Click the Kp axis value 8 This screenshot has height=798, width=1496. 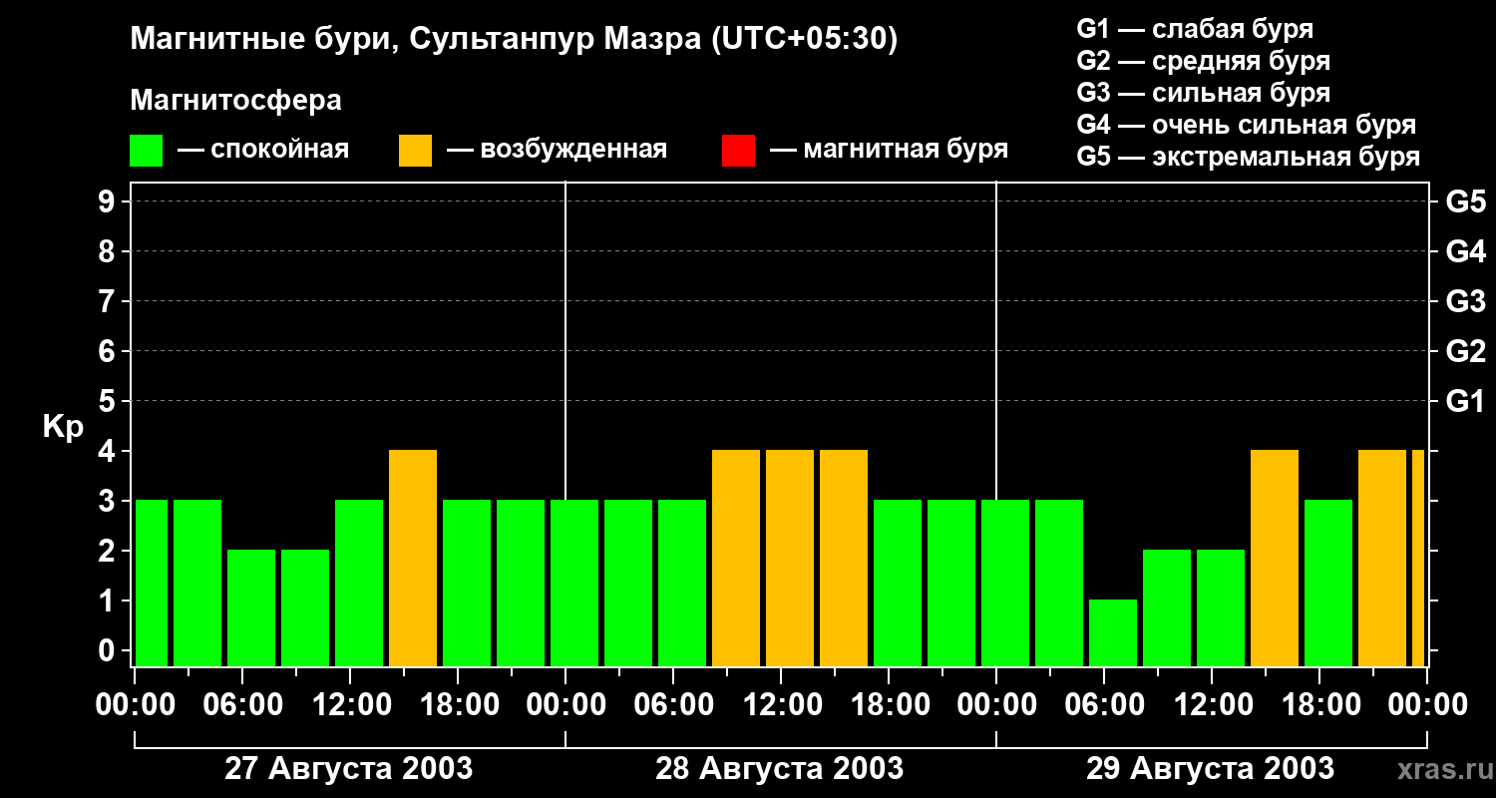click(109, 251)
